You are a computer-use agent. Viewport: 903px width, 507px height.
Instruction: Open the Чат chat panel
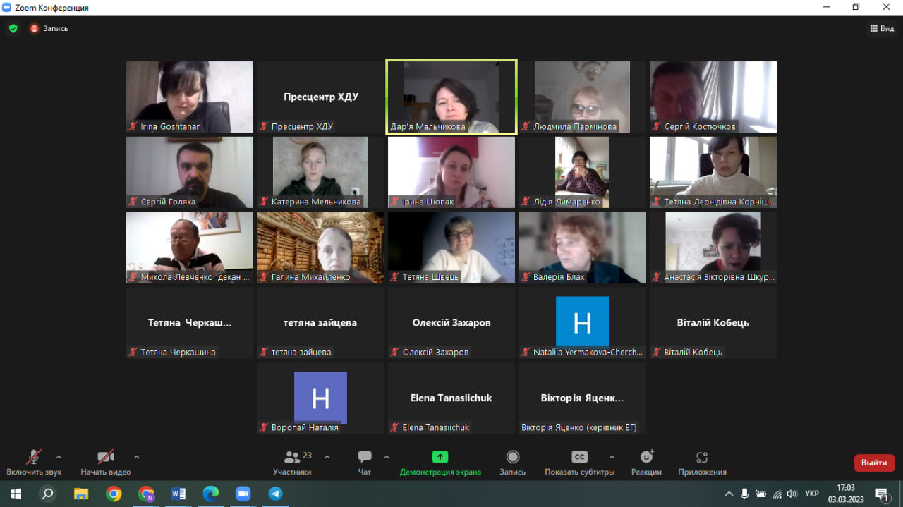point(365,463)
